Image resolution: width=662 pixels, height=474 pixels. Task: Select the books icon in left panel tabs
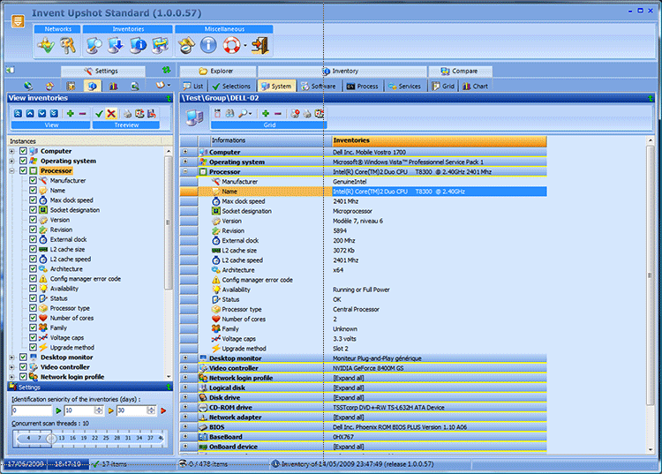click(113, 87)
